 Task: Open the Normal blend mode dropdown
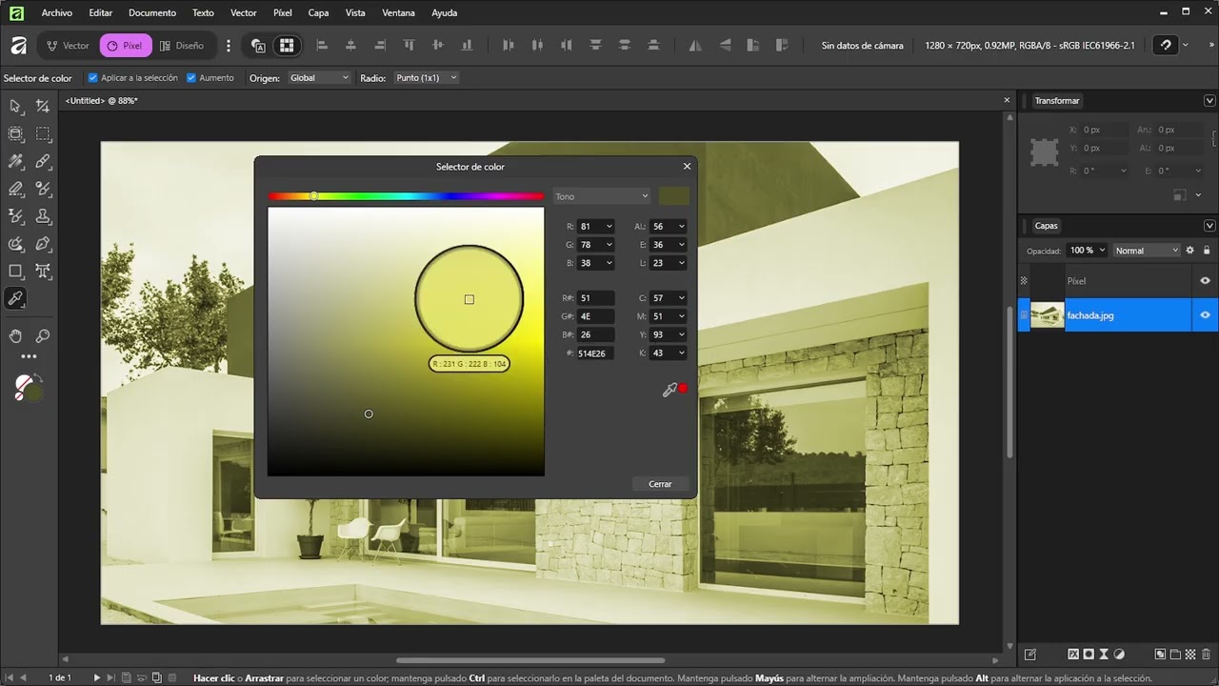point(1147,251)
